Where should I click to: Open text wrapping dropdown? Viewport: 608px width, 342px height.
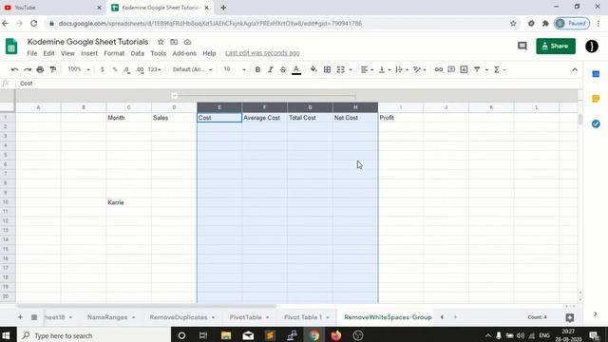pyautogui.click(x=402, y=69)
